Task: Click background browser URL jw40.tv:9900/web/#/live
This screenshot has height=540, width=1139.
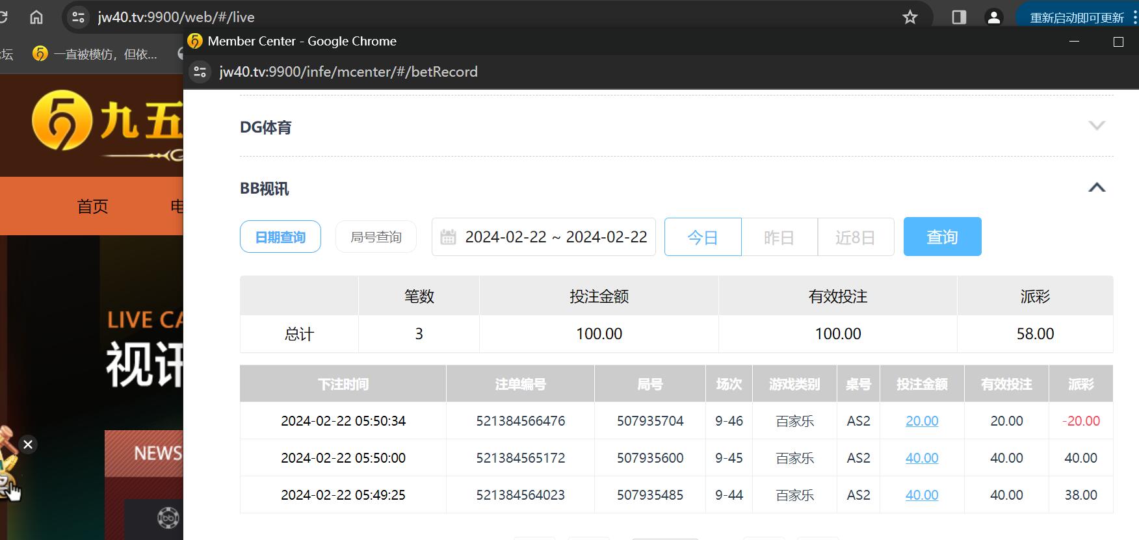Action: point(176,17)
